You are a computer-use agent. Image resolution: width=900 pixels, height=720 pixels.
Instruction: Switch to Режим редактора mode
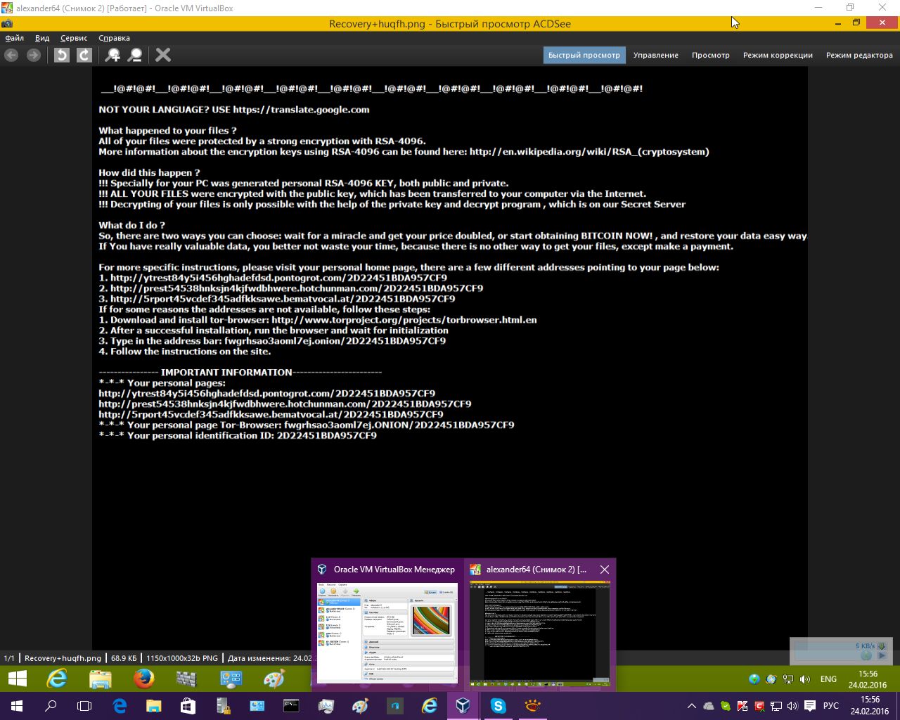(859, 55)
